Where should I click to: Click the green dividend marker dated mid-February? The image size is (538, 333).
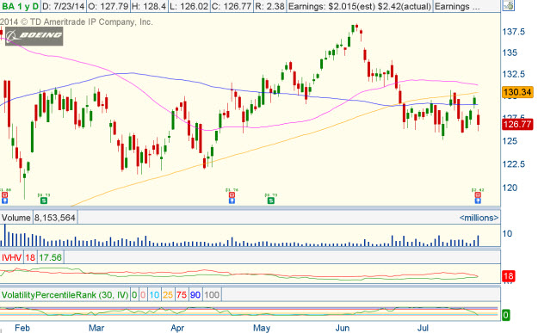pos(44,200)
